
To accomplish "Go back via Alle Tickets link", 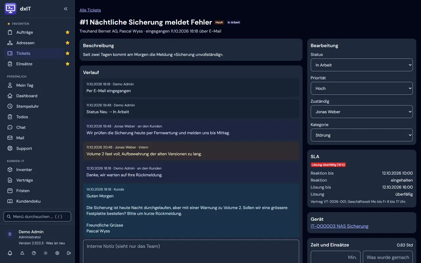I will [90, 10].
